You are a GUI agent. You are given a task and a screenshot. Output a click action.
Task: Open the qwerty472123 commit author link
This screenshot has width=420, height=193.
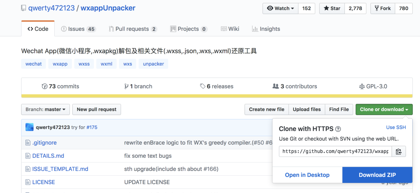click(53, 127)
